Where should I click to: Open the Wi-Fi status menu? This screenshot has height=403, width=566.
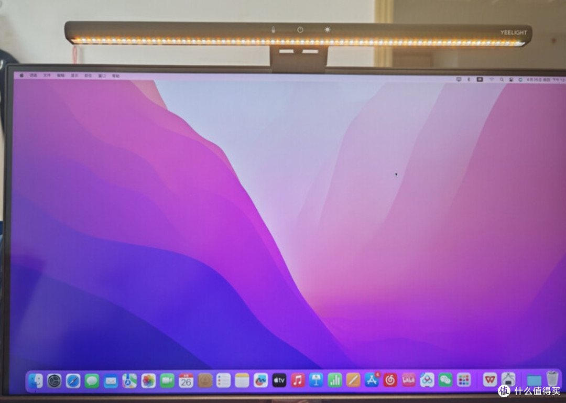(x=491, y=80)
